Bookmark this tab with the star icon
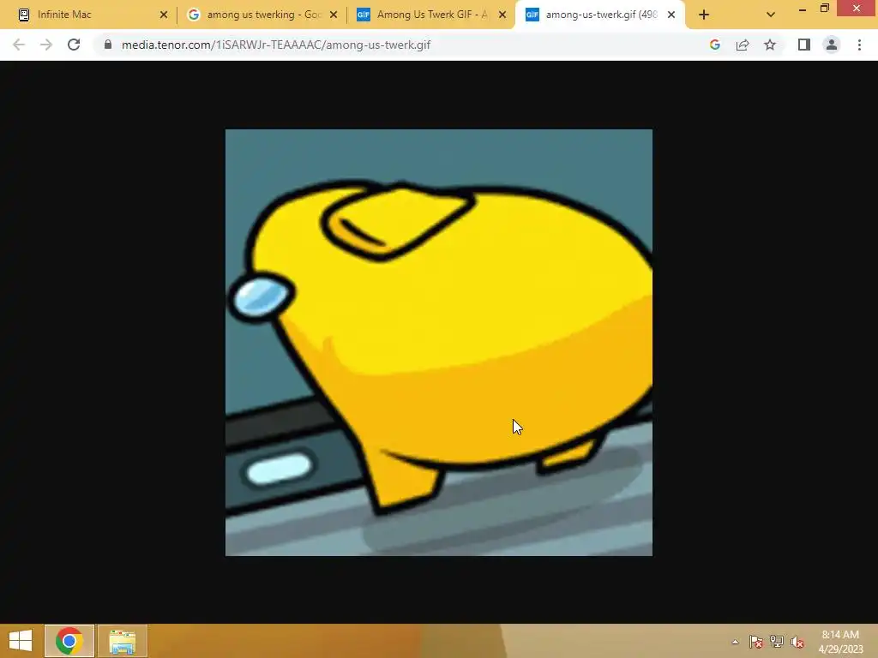The height and width of the screenshot is (658, 878). [770, 45]
